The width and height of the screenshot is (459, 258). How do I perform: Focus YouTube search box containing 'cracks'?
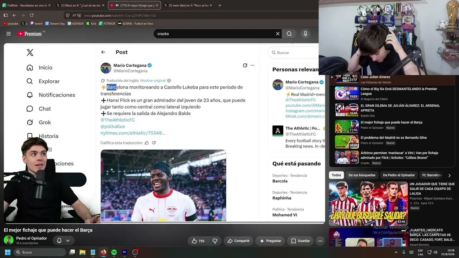[215, 34]
